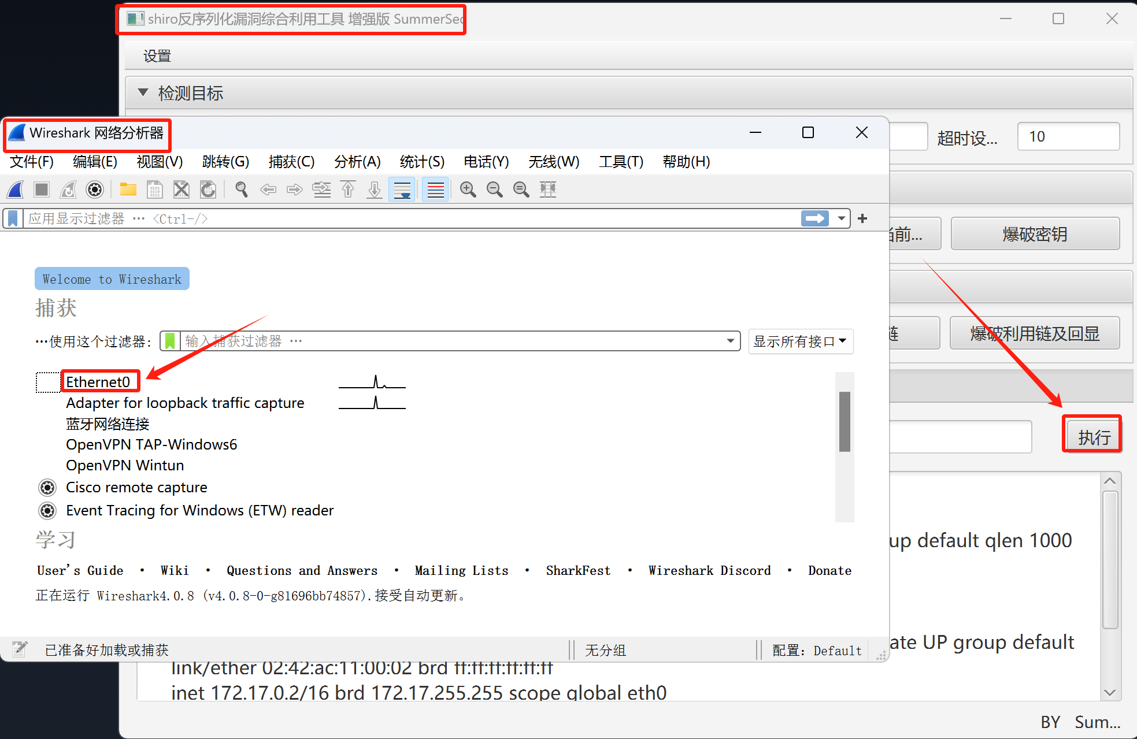
Task: Collapse the 检测目标 section
Action: (143, 93)
